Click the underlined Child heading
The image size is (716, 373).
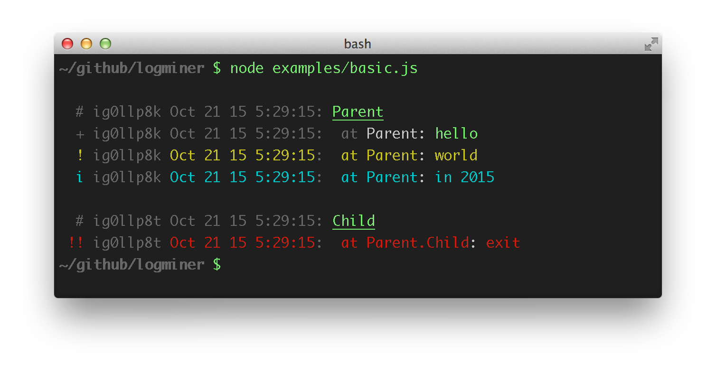pyautogui.click(x=354, y=221)
